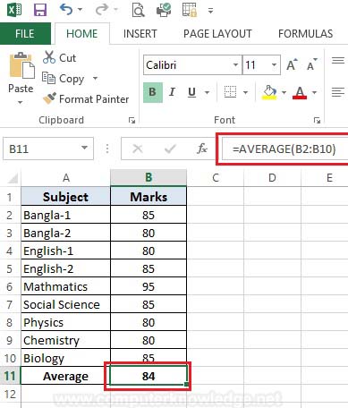Expand the font size dropdown arrow
This screenshot has height=408, width=348.
274,64
